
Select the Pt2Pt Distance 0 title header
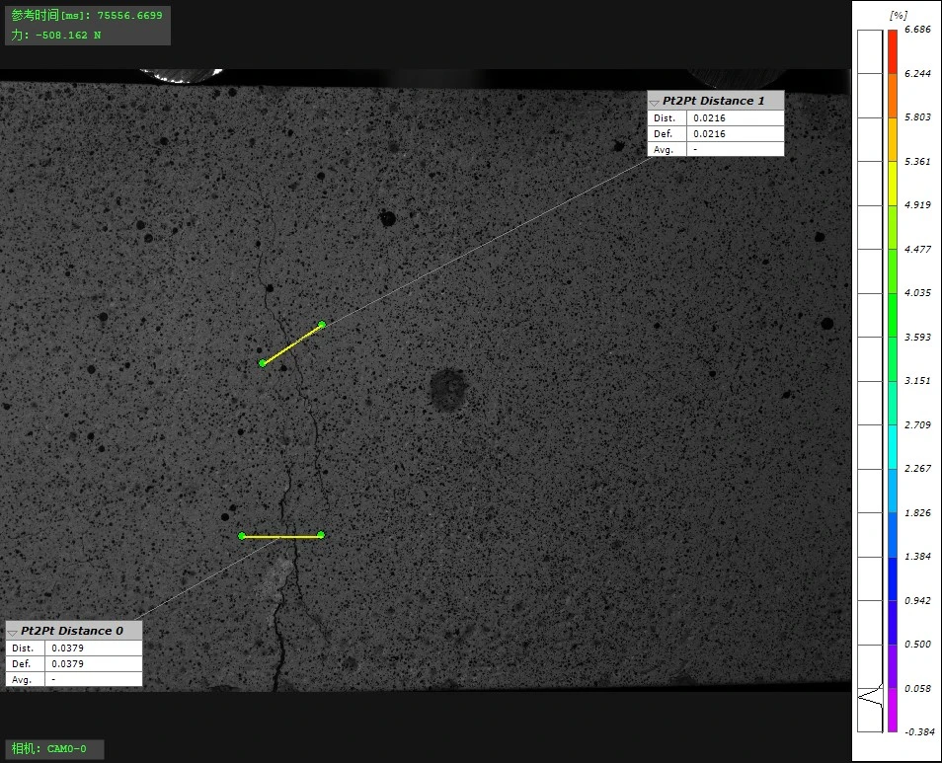coord(73,631)
